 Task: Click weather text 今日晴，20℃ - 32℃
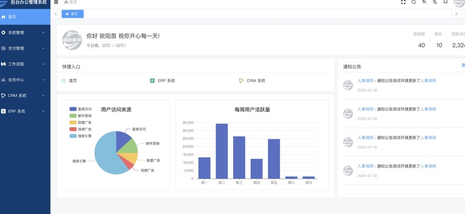(x=106, y=46)
